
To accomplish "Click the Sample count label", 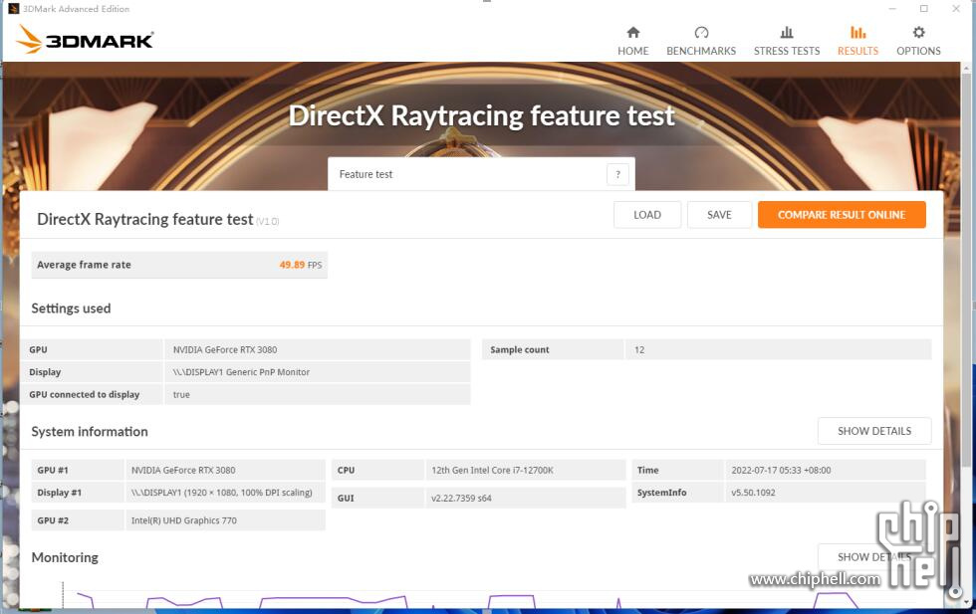I will tap(520, 349).
